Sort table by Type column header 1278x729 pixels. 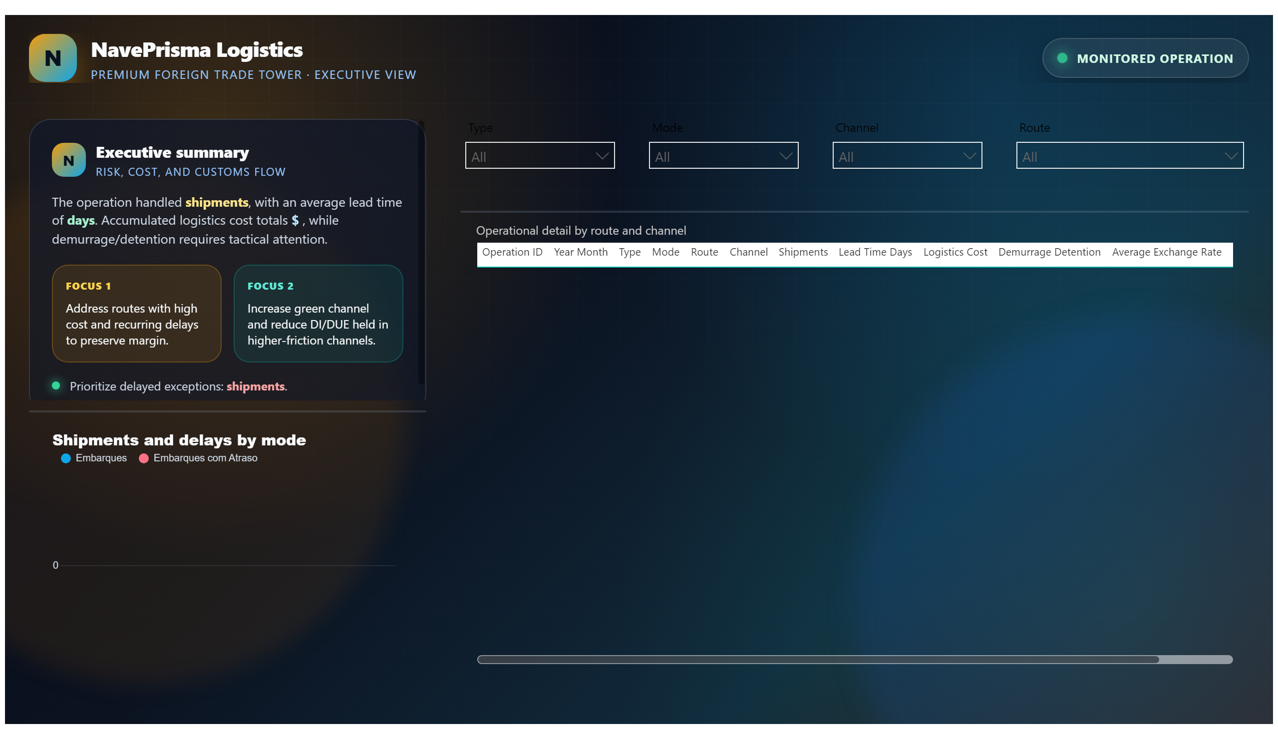[629, 252]
